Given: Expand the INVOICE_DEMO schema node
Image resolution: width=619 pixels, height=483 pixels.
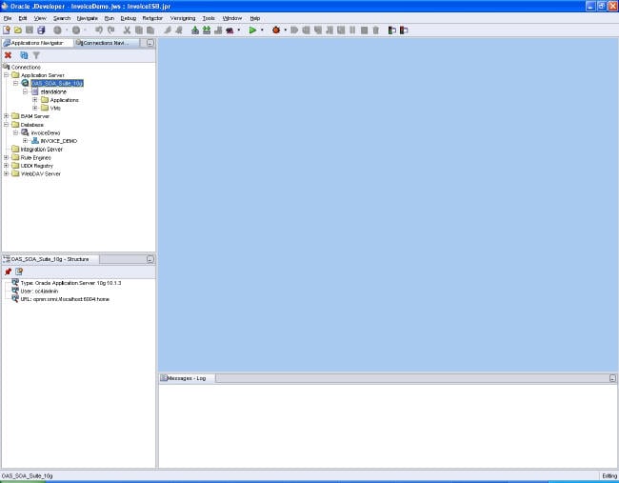Looking at the screenshot, I should (x=26, y=141).
